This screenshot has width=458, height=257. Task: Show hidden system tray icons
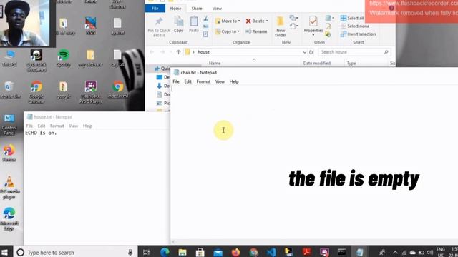point(395,252)
